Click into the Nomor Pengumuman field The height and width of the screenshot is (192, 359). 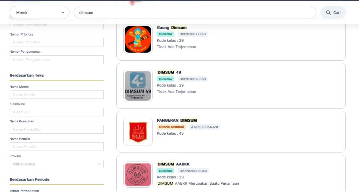[x=57, y=60]
